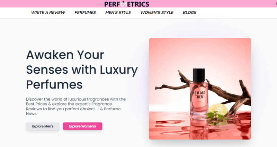The height and width of the screenshot is (147, 277).
Task: Click the Now and Then bottle label
Action: tap(199, 95)
